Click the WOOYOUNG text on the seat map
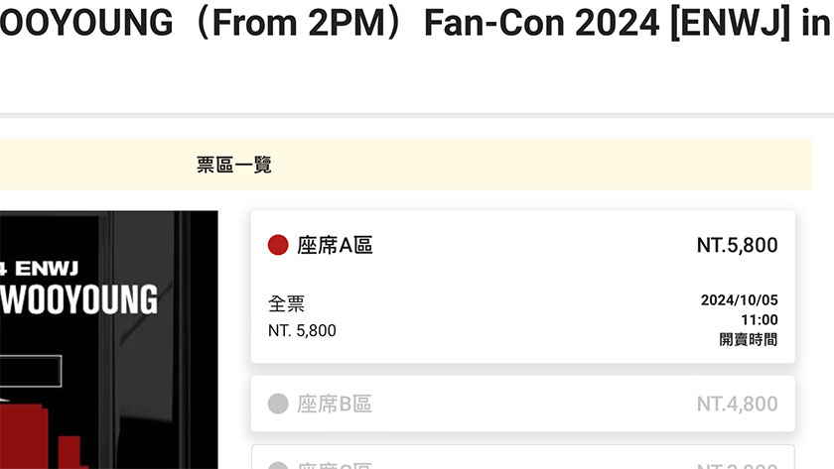Viewport: 834px width, 469px height. (79, 299)
